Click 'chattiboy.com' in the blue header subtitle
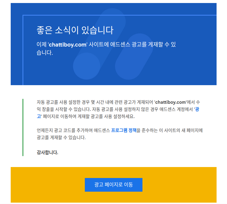This screenshot has height=204, width=227. pyautogui.click(x=68, y=45)
